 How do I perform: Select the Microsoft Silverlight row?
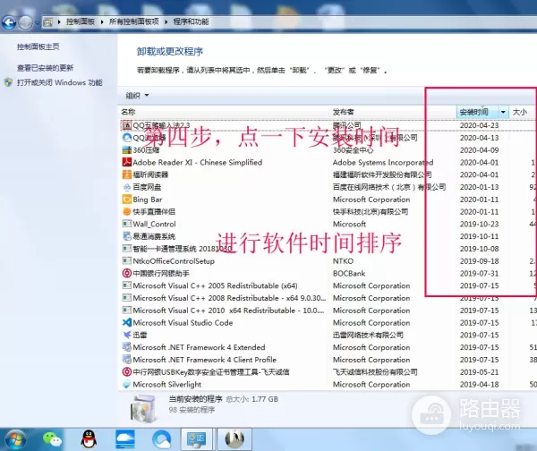[327, 384]
